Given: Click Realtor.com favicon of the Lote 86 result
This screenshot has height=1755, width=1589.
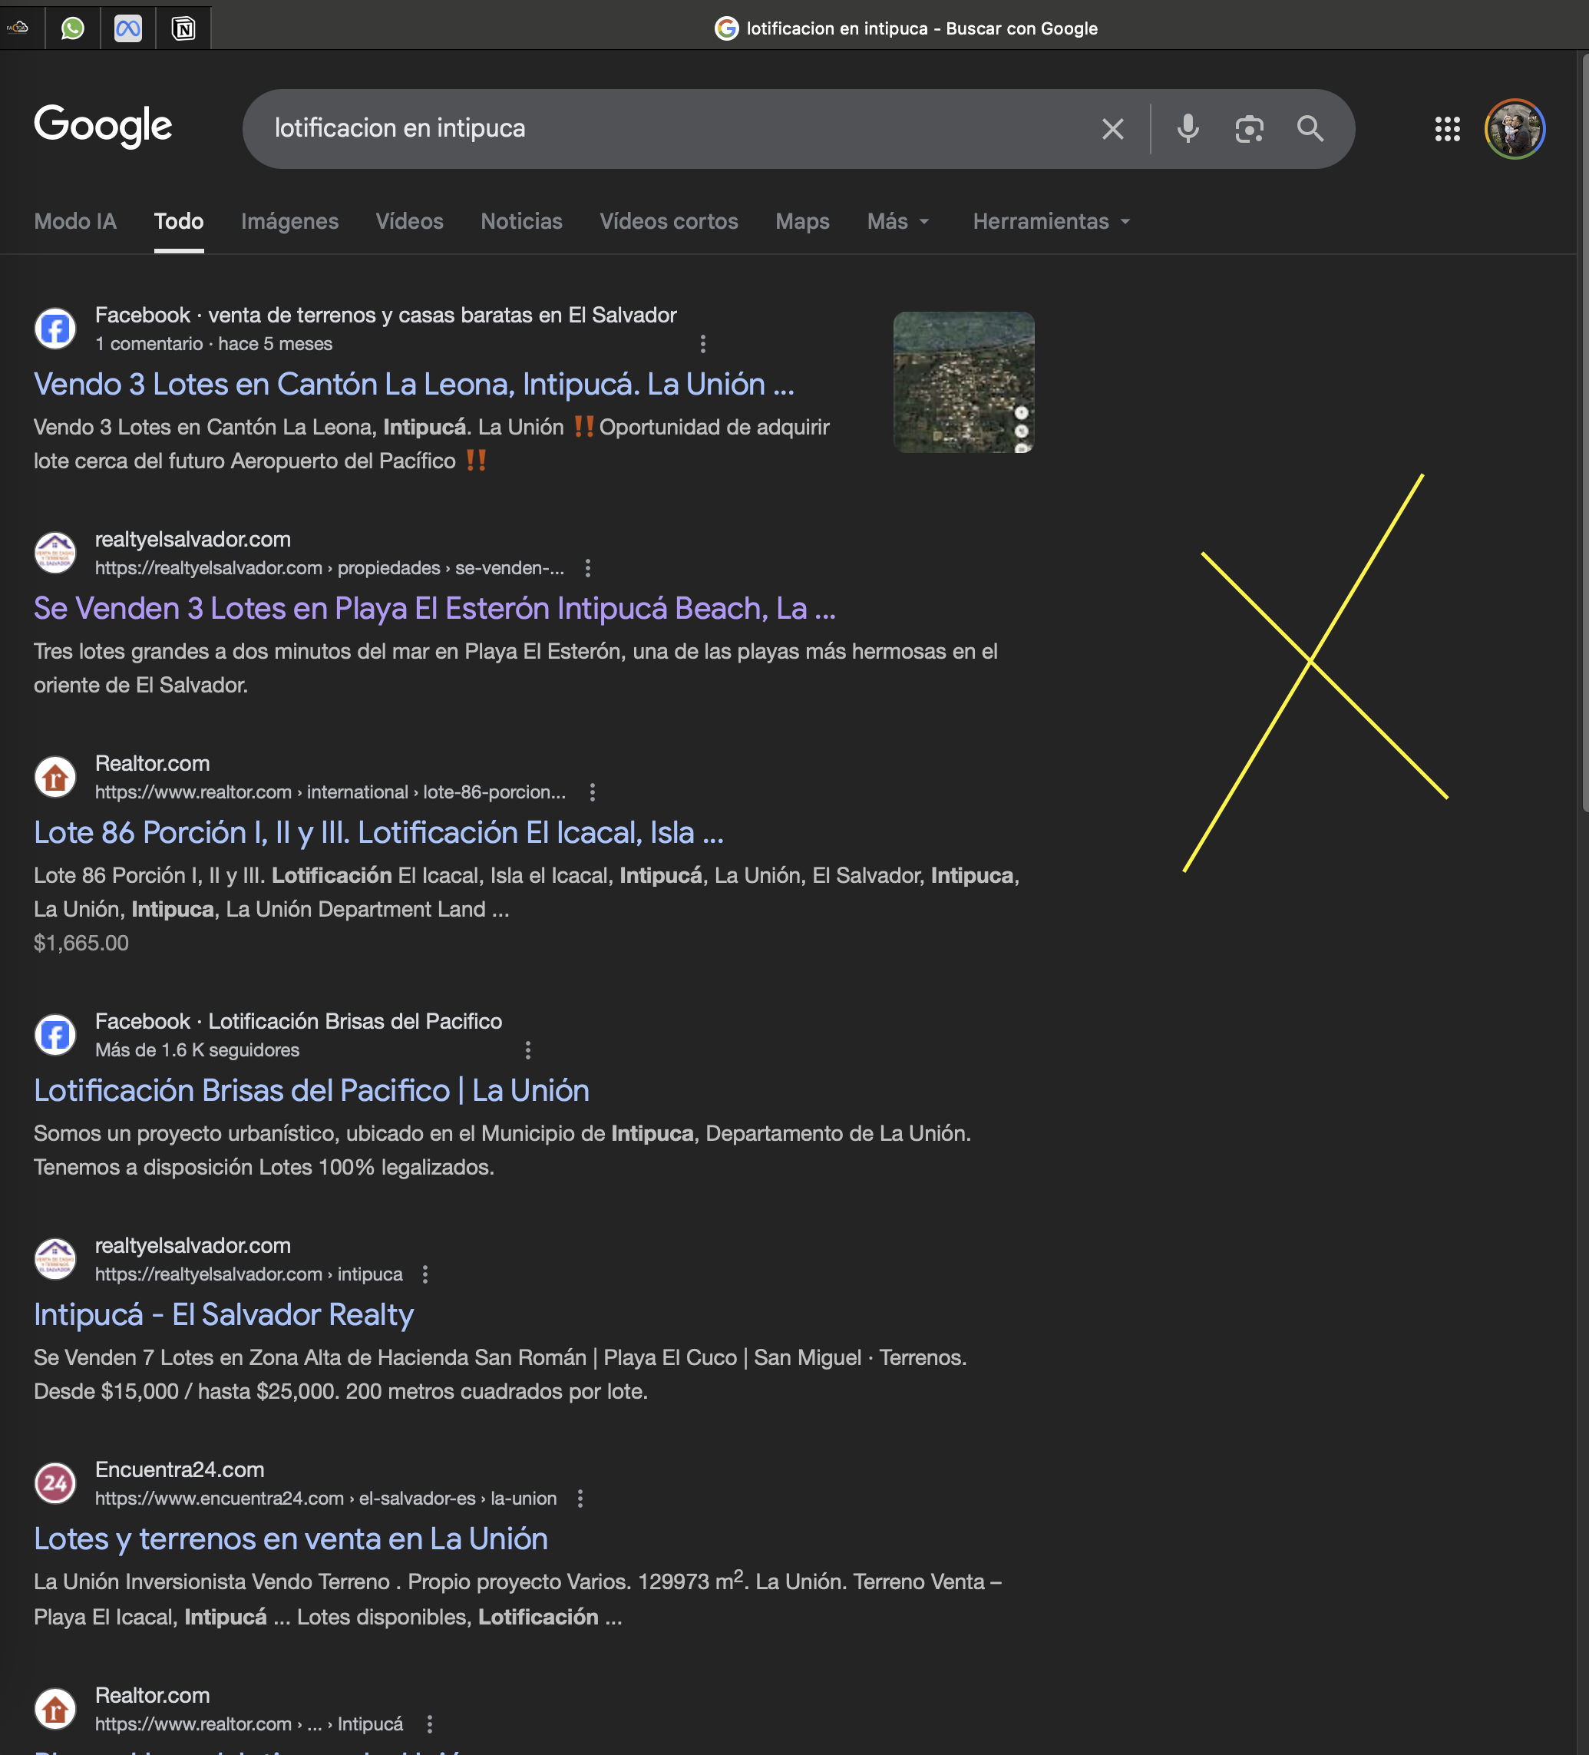Looking at the screenshot, I should click(55, 778).
